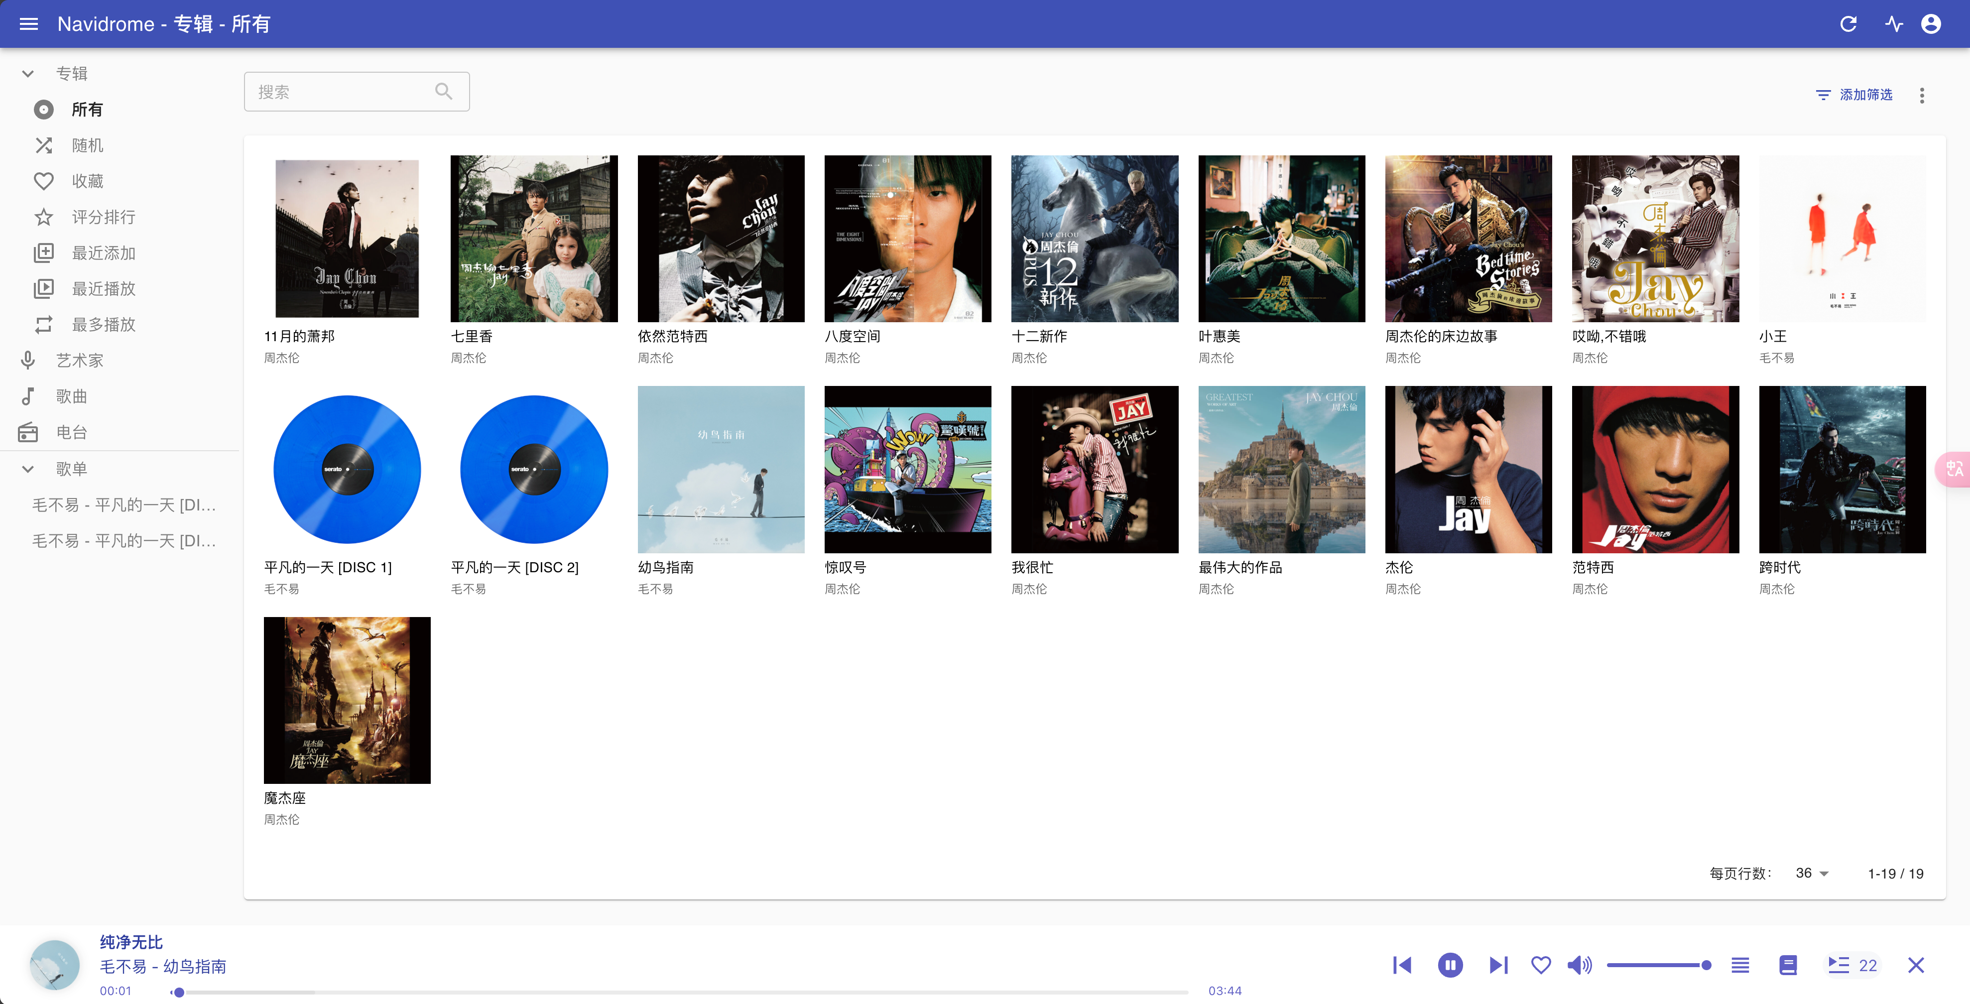Open the 周杰伦的床边故事 album cover
The width and height of the screenshot is (1970, 1004).
[1469, 239]
